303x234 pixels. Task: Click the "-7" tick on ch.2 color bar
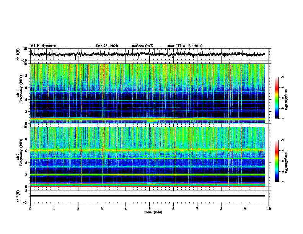pyautogui.click(x=282, y=182)
